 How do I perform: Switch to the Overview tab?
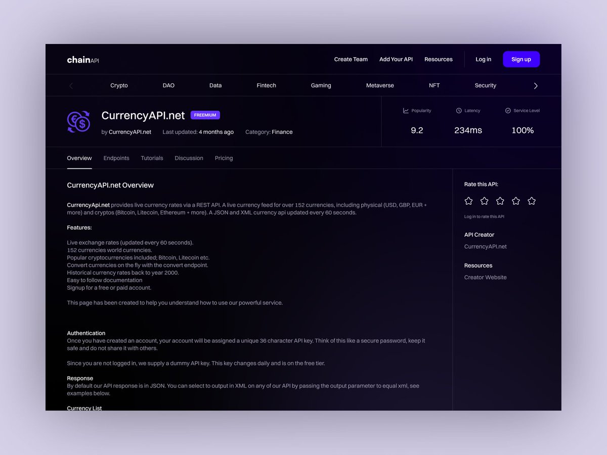(79, 158)
